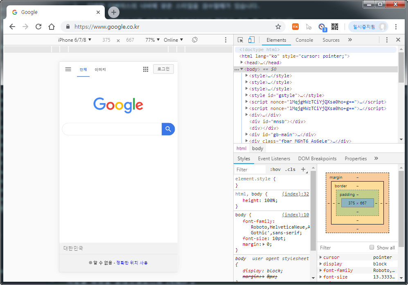
Task: Open the browser home page
Action: click(x=52, y=27)
